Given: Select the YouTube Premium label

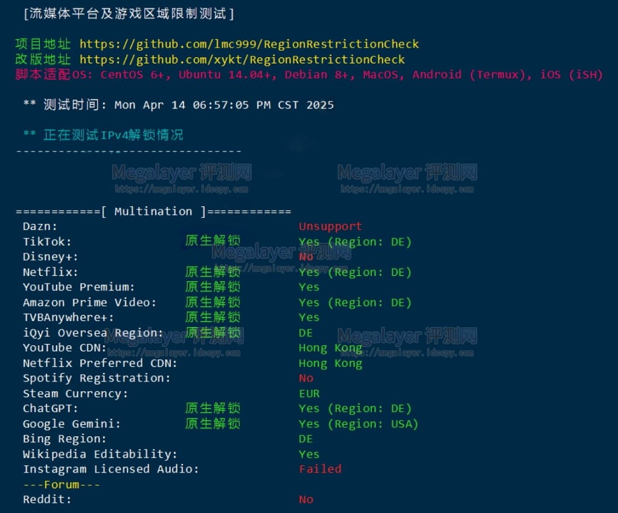Looking at the screenshot, I should click(79, 287).
